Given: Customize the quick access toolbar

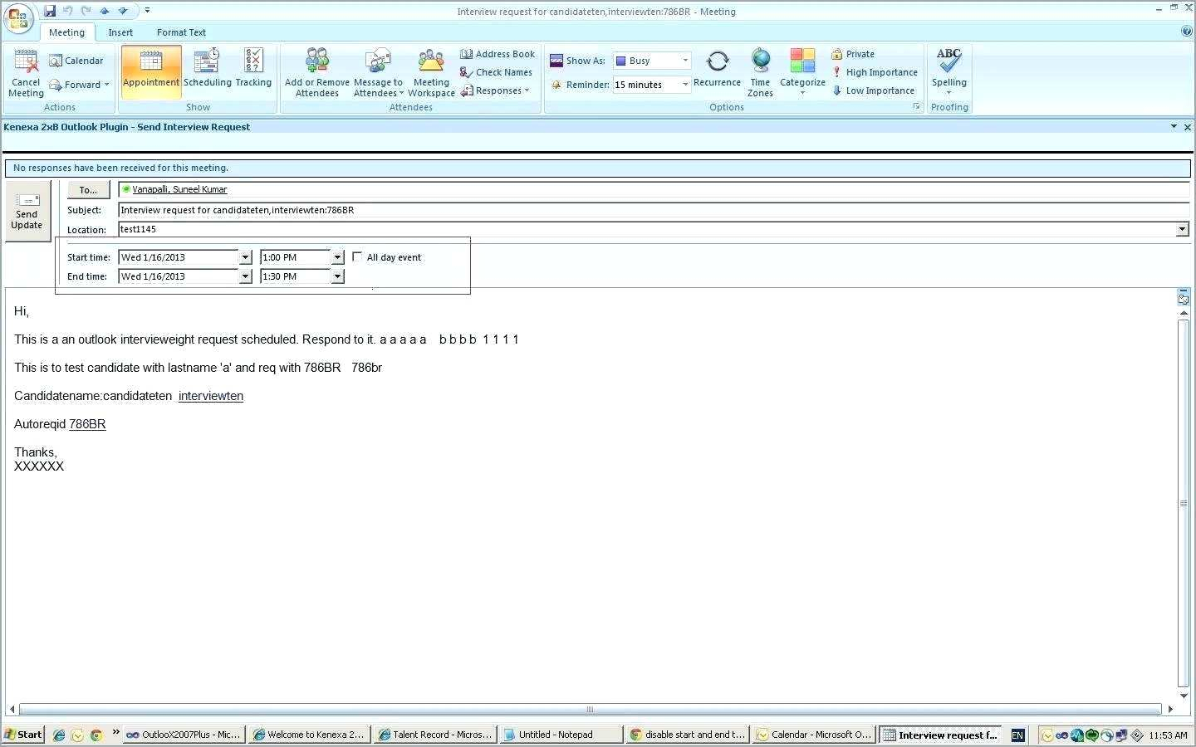Looking at the screenshot, I should 147,11.
